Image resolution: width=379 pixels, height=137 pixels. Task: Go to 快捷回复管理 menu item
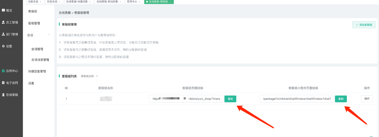pyautogui.click(x=37, y=71)
